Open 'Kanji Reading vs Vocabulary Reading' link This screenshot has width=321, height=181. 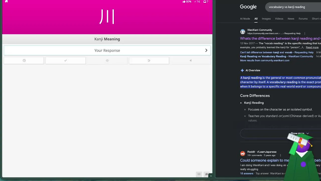pyautogui.click(x=276, y=56)
